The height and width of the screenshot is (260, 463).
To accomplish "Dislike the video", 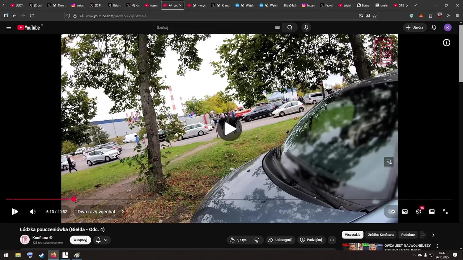I will tap(257, 240).
